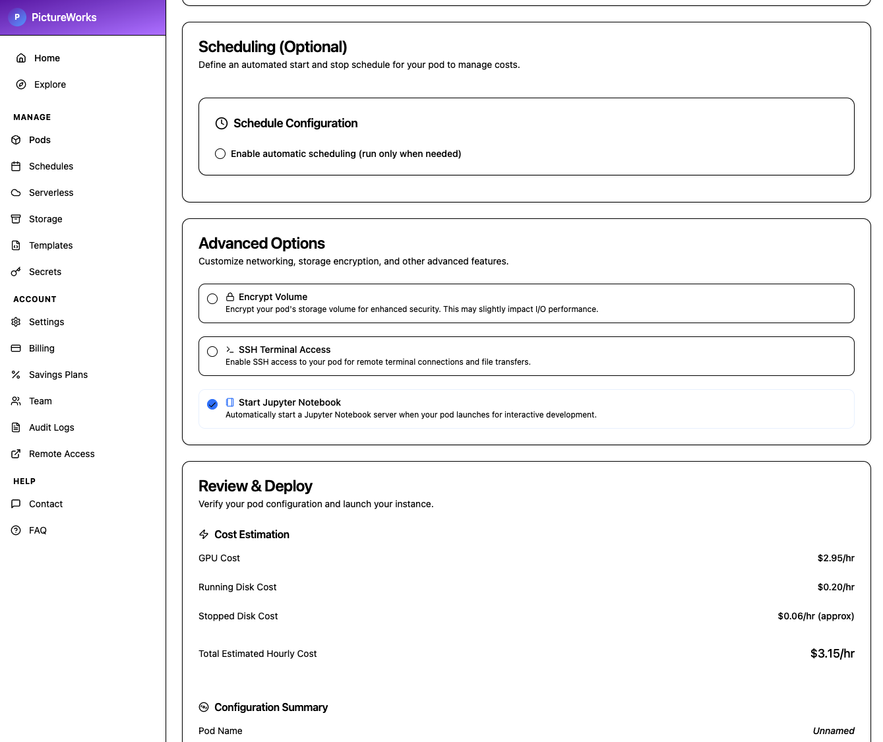Click the lock icon beside Encrypt Volume
The width and height of the screenshot is (883, 742).
(229, 296)
